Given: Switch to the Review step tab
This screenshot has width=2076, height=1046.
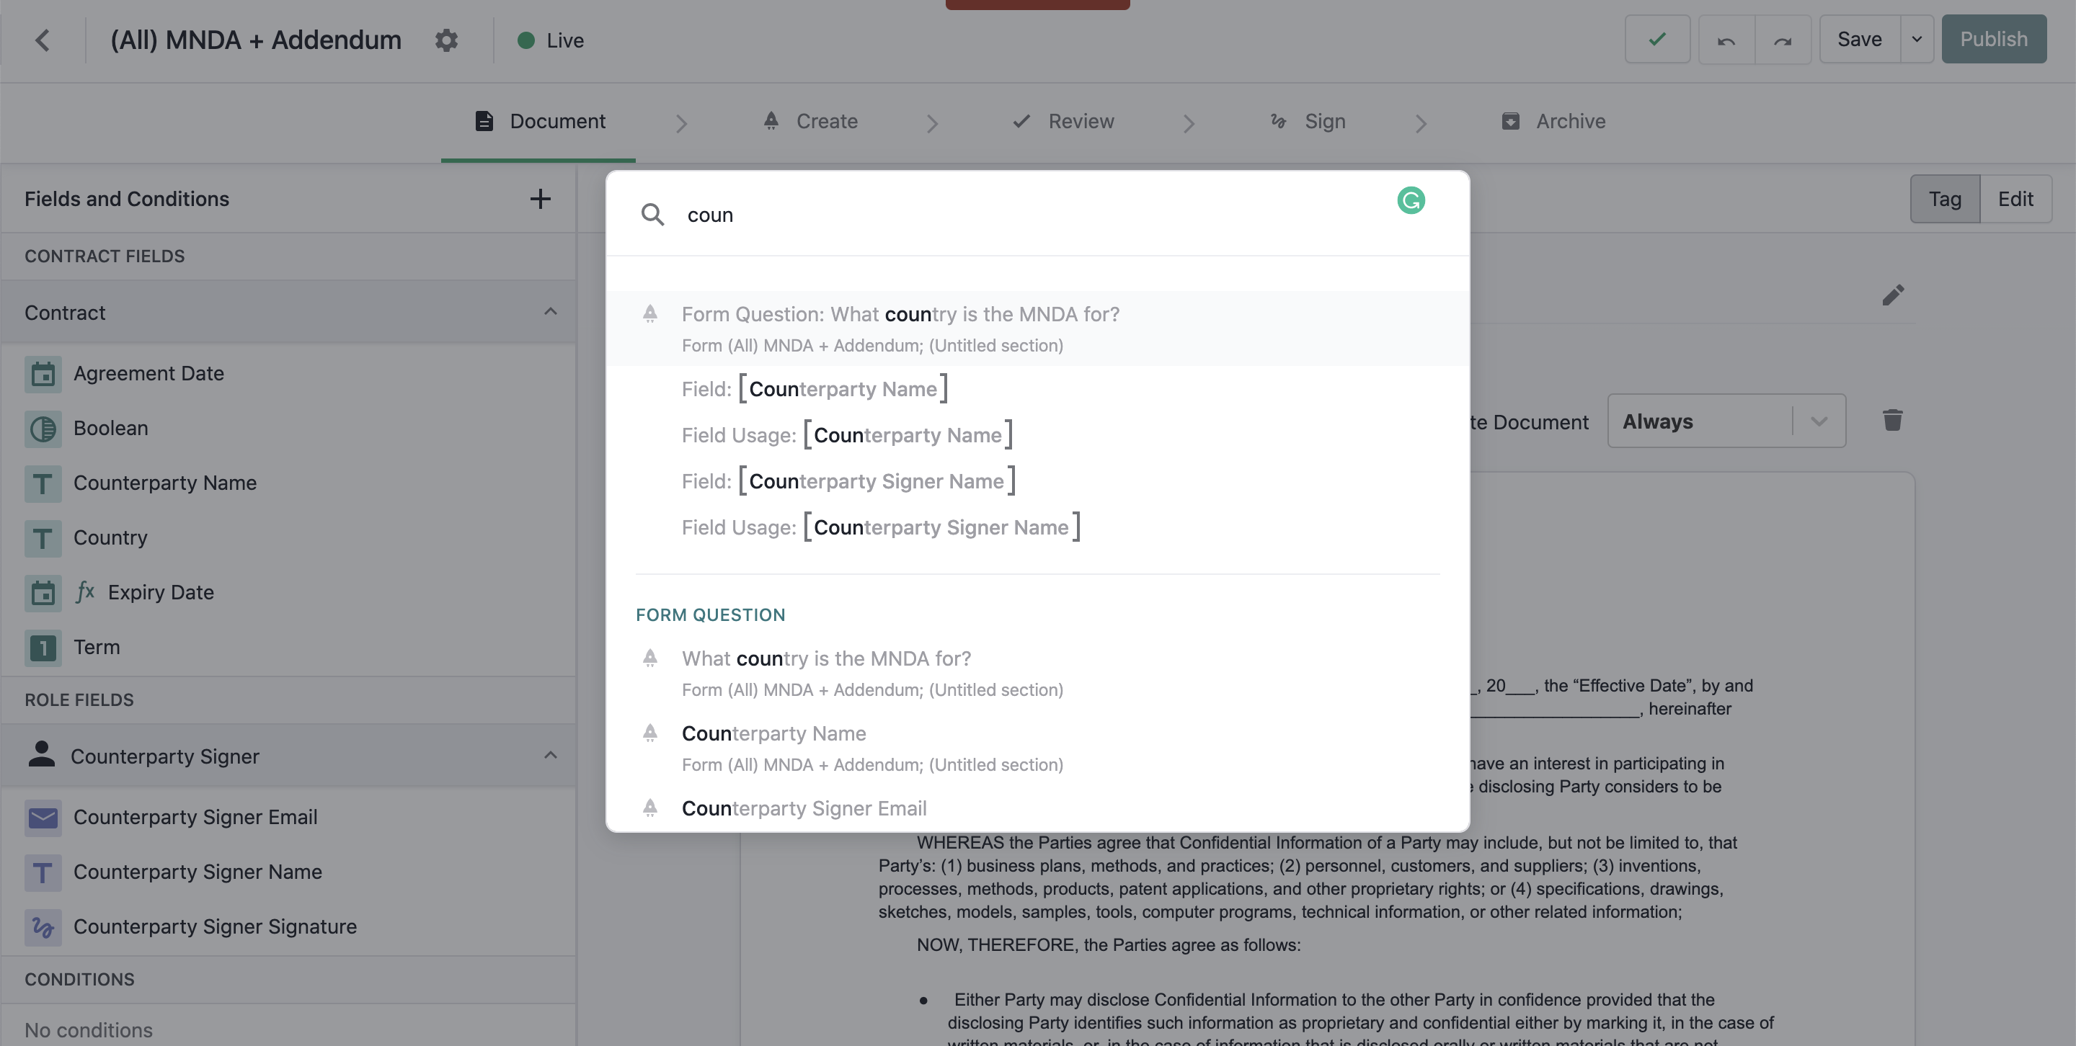Looking at the screenshot, I should (1064, 122).
